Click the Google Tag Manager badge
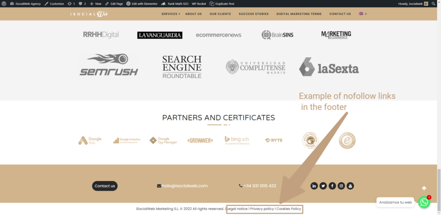The height and width of the screenshot is (215, 441). 163,140
